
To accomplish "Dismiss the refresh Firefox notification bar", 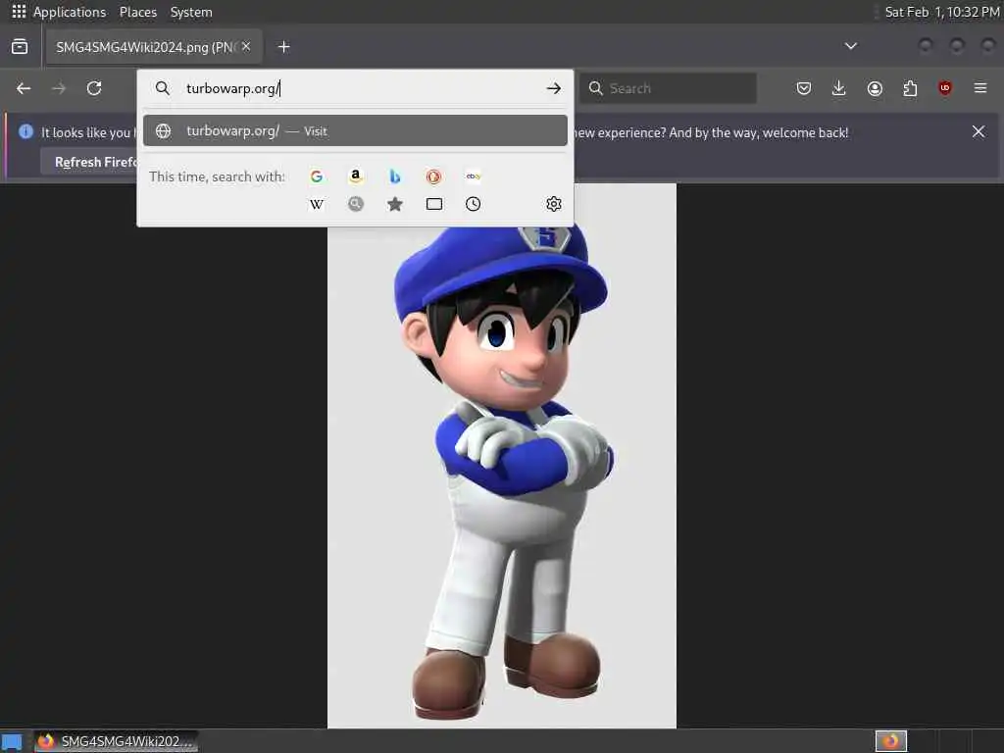I will (979, 131).
